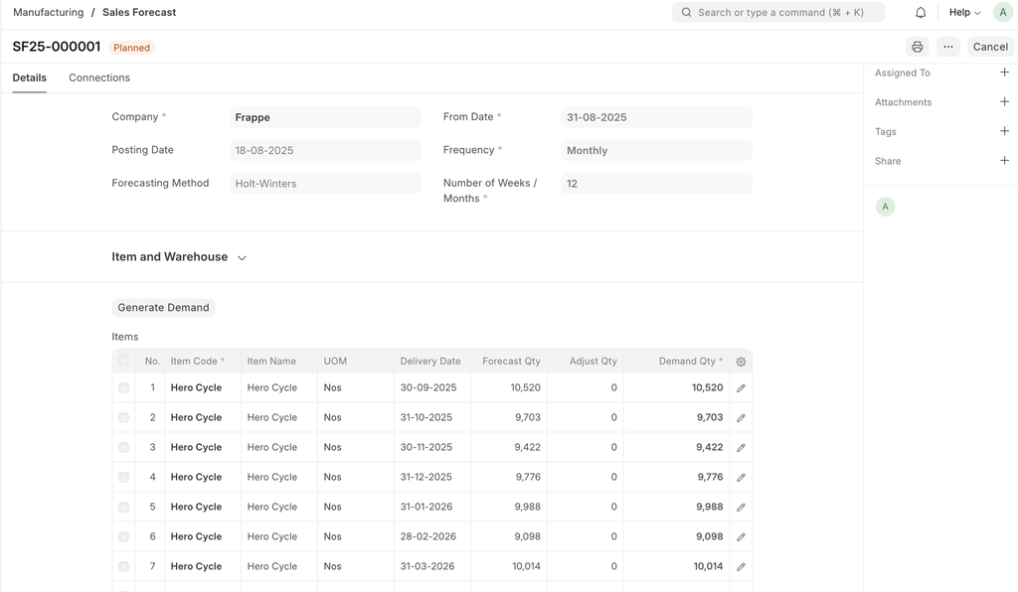Open the user avatar menu in navbar

click(1002, 13)
